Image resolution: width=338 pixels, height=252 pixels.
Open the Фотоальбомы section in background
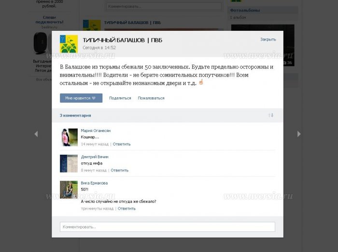click(245, 10)
